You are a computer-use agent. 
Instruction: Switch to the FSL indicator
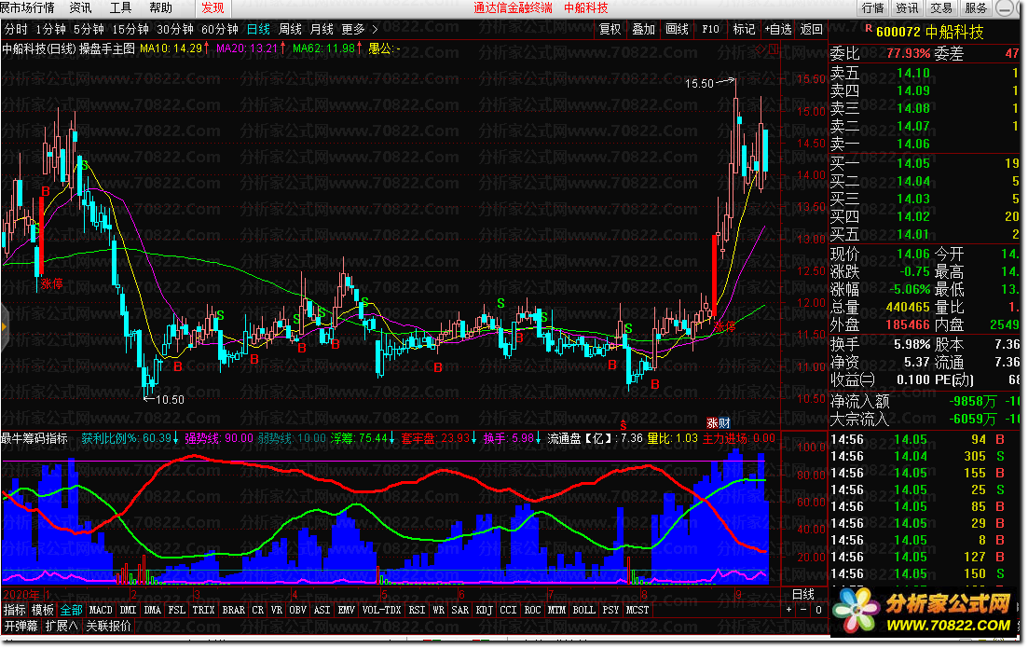pos(176,611)
